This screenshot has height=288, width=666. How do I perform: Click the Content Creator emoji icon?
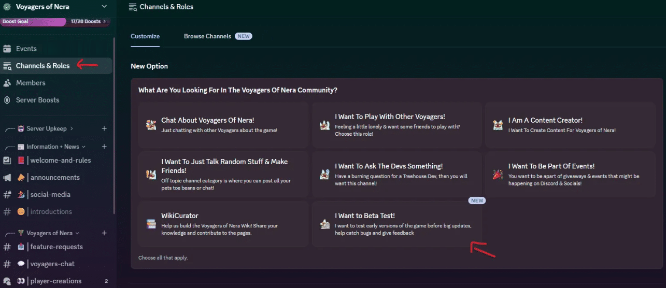tap(498, 125)
